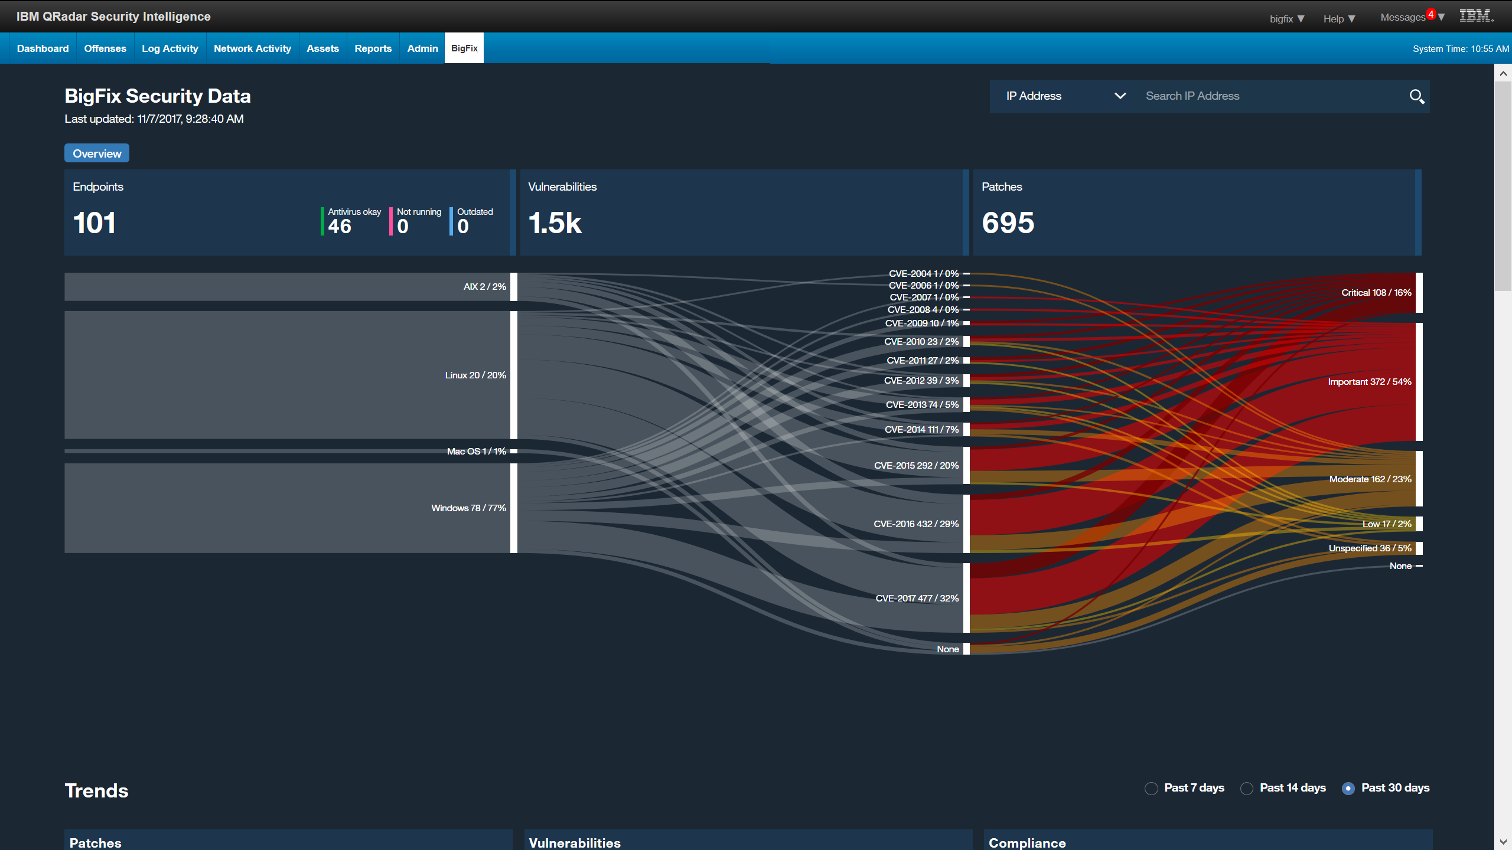Open the Admin tab

[422, 48]
